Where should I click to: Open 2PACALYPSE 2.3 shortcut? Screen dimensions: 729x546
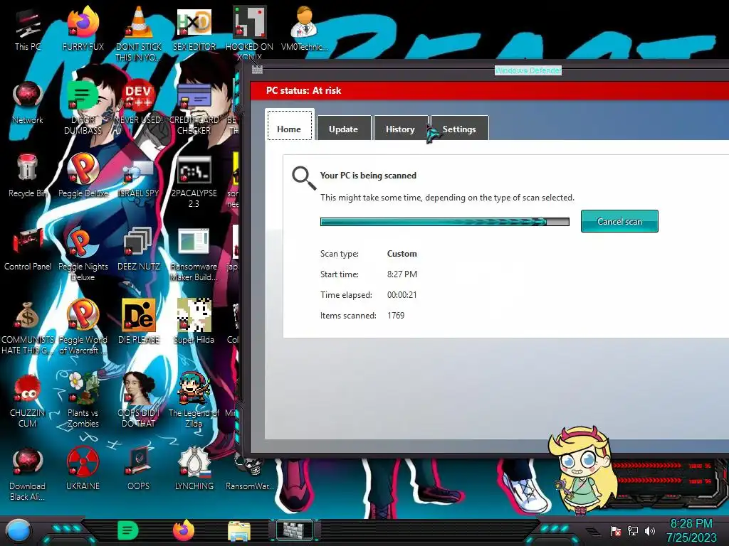(x=194, y=181)
